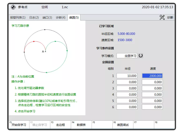This screenshot has width=183, height=133.
Task: Click group 3 radius input field
Action: 127,88
